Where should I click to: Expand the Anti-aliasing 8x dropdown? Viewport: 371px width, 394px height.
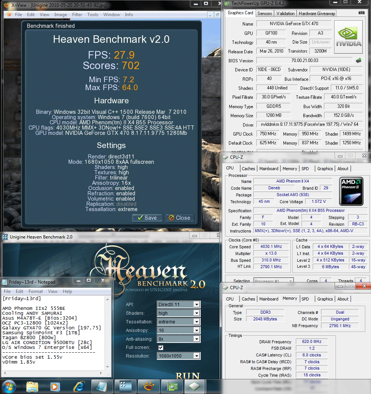point(179,339)
